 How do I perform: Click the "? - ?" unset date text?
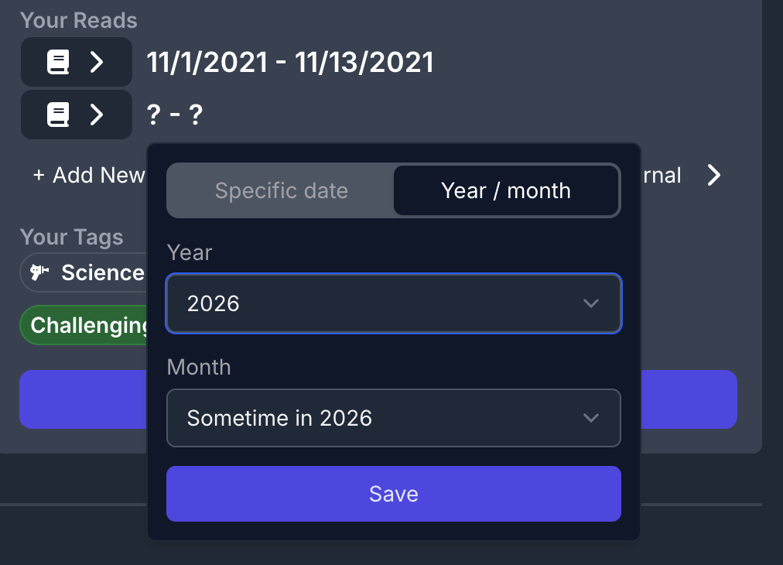(x=175, y=115)
